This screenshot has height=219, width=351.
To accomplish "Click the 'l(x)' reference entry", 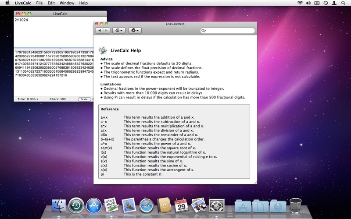I will (x=104, y=152).
